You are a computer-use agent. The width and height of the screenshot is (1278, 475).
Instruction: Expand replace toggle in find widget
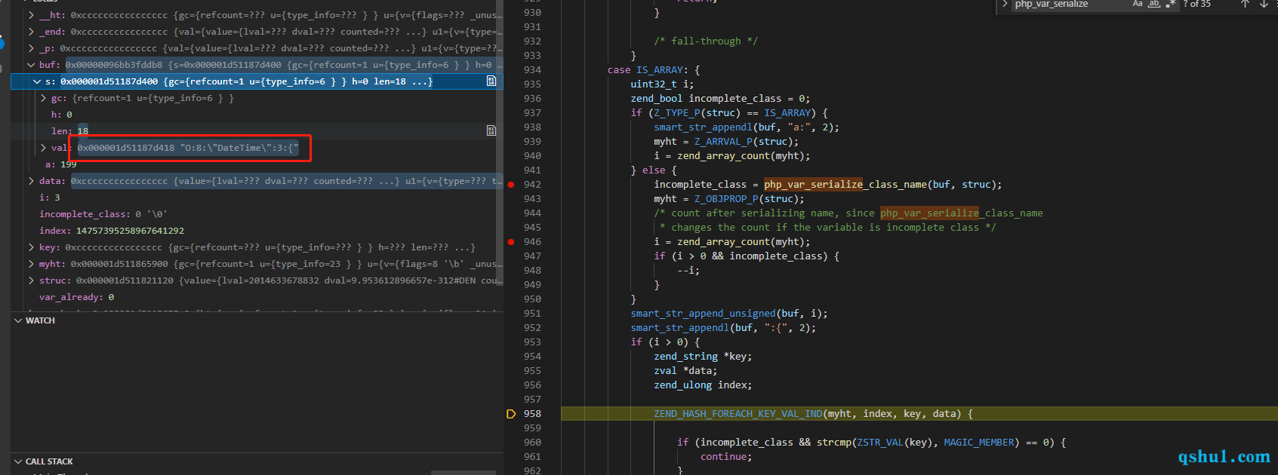click(x=1005, y=5)
